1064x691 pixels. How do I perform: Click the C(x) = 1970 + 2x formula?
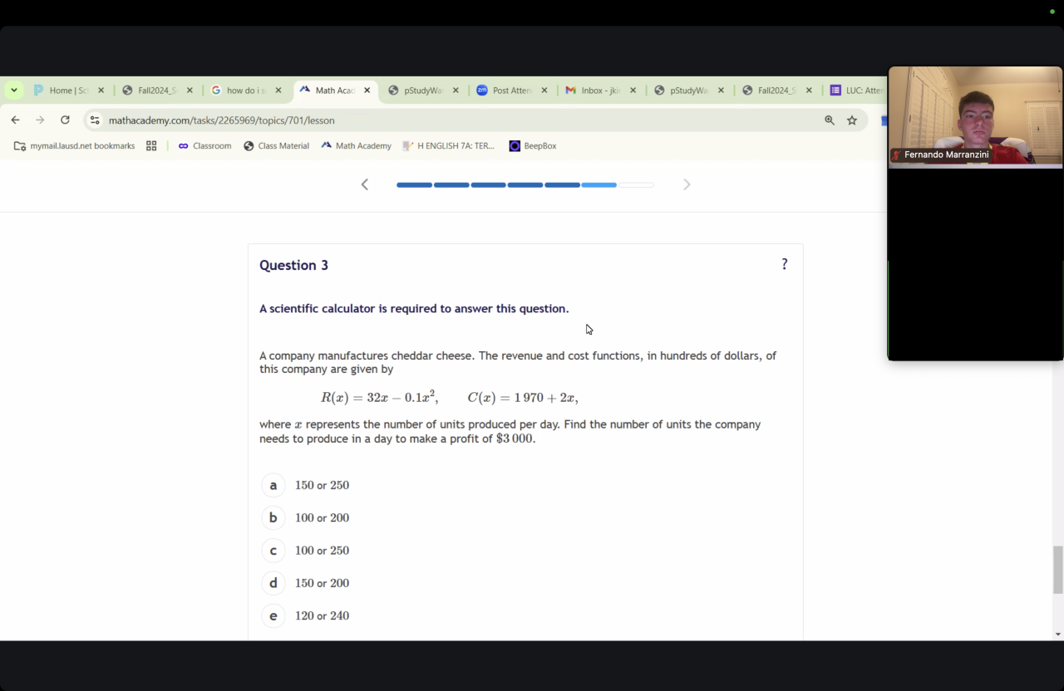522,397
